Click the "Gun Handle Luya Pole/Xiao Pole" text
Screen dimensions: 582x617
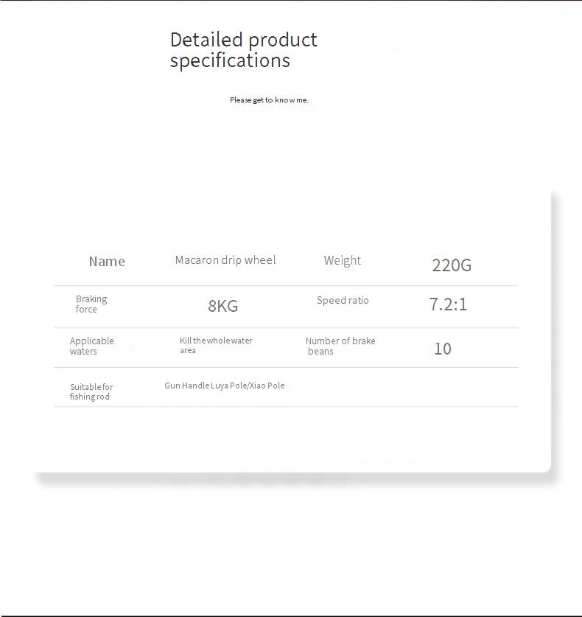224,386
